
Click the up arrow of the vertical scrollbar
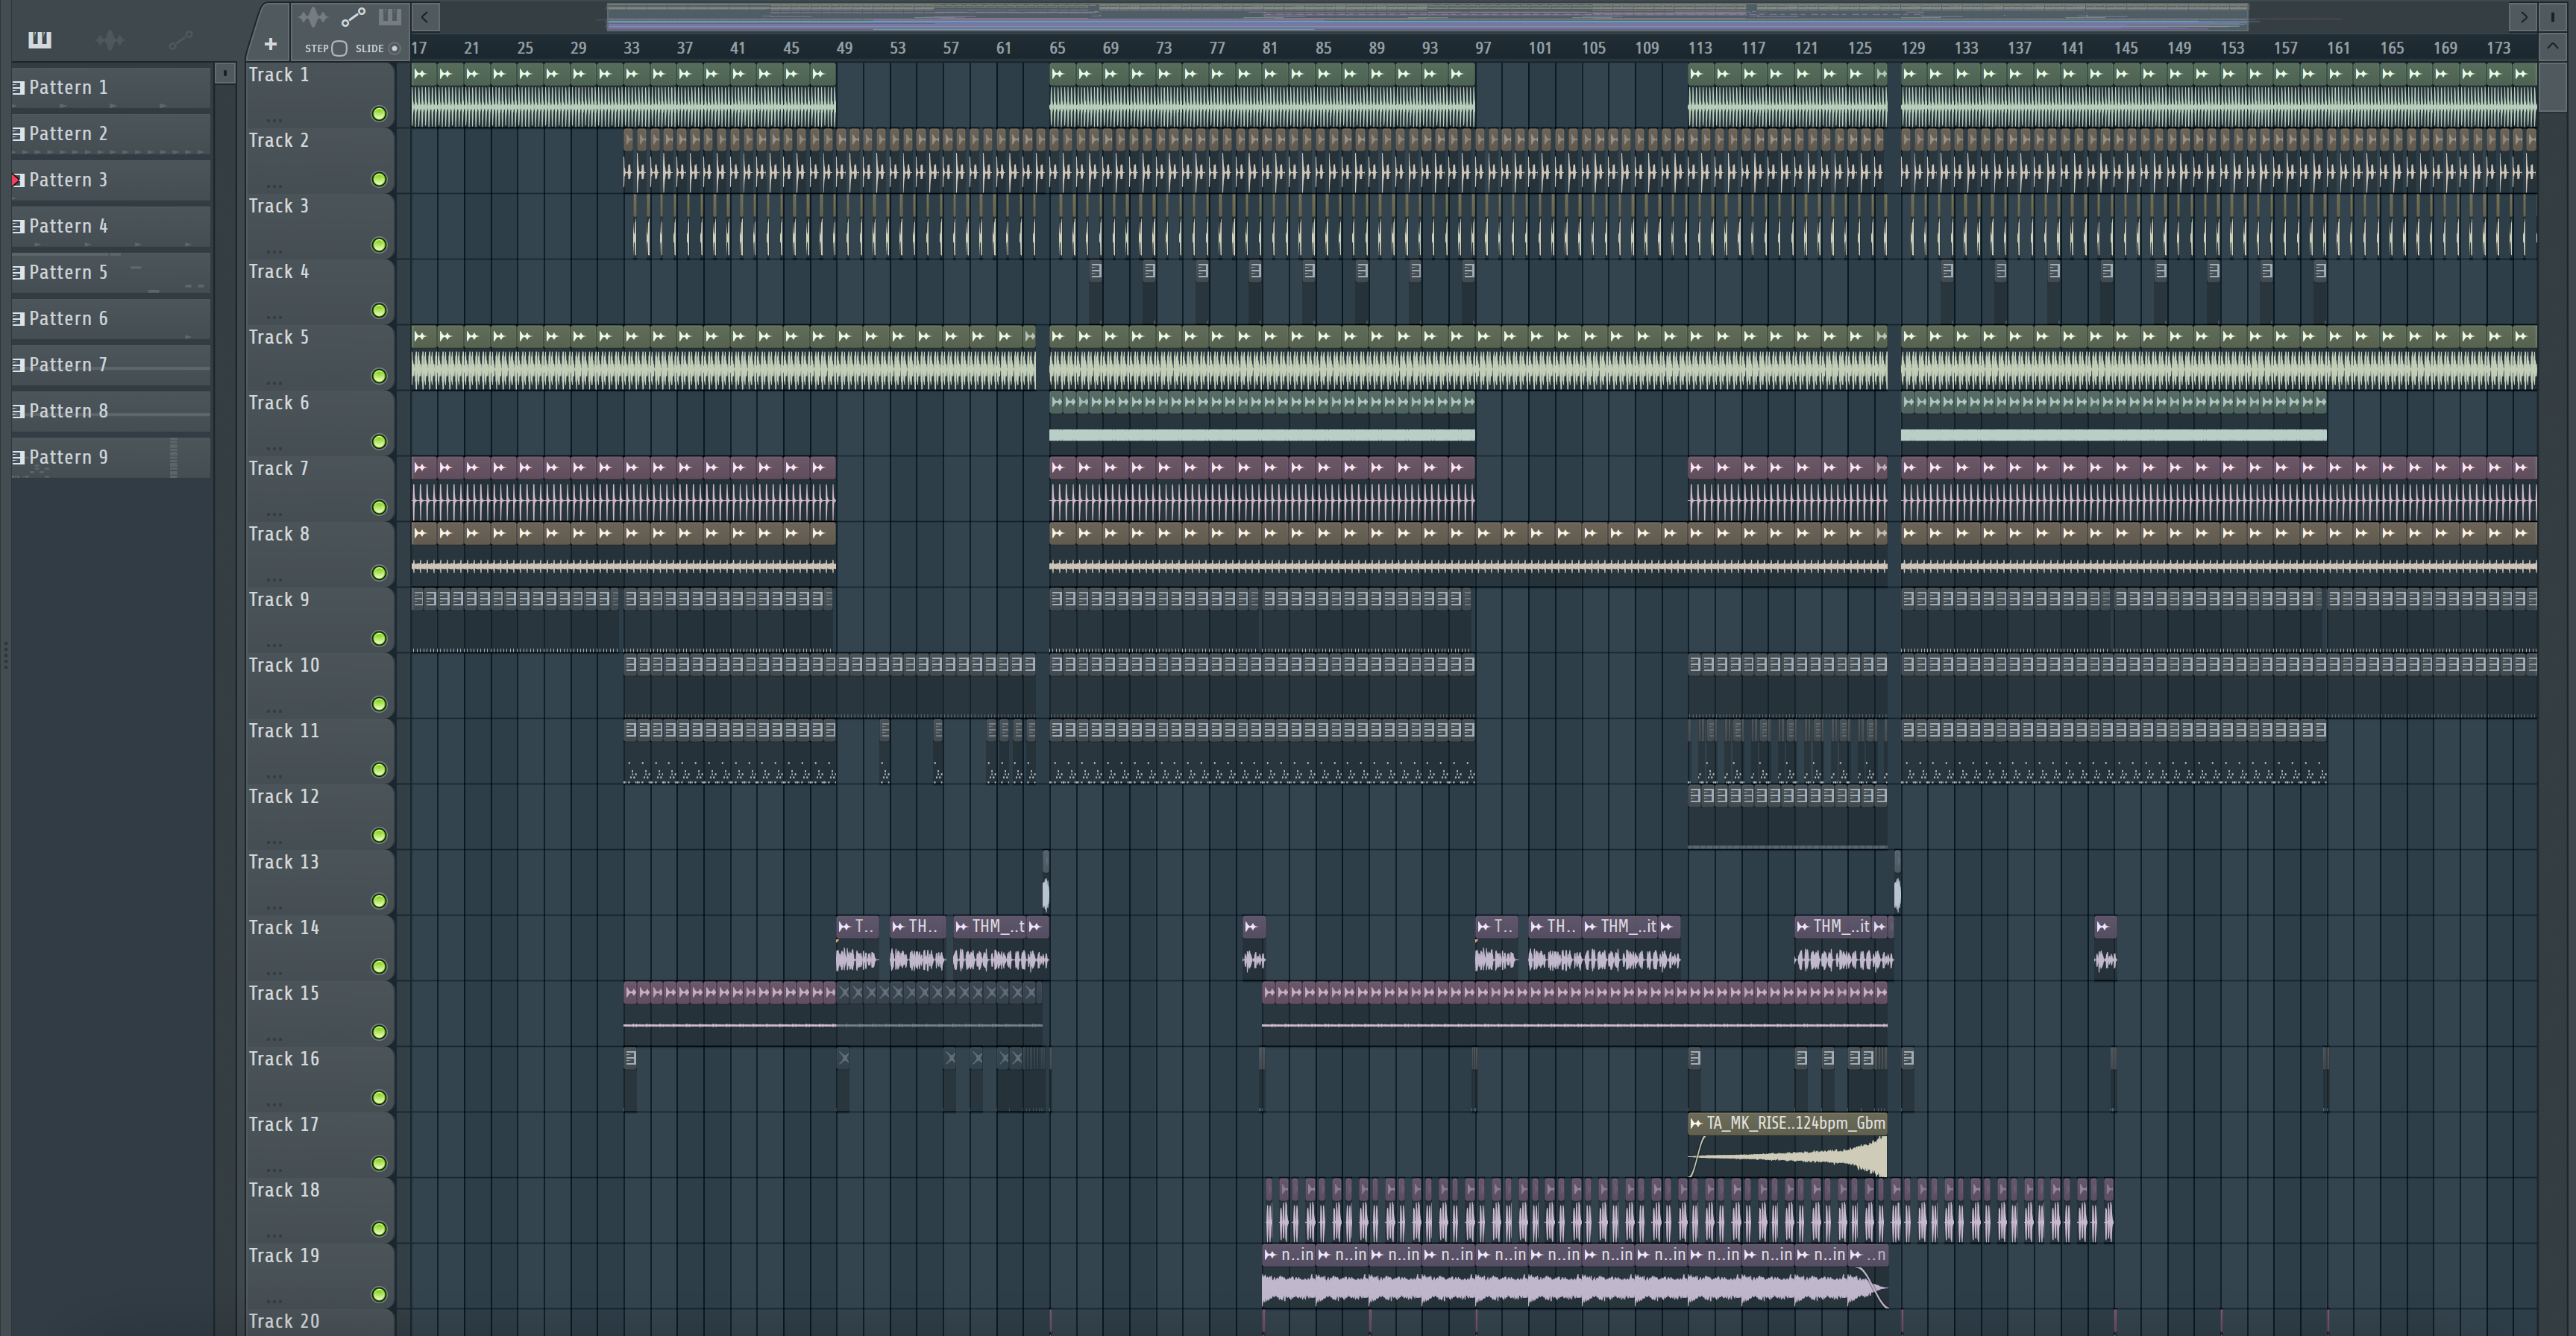point(2552,46)
